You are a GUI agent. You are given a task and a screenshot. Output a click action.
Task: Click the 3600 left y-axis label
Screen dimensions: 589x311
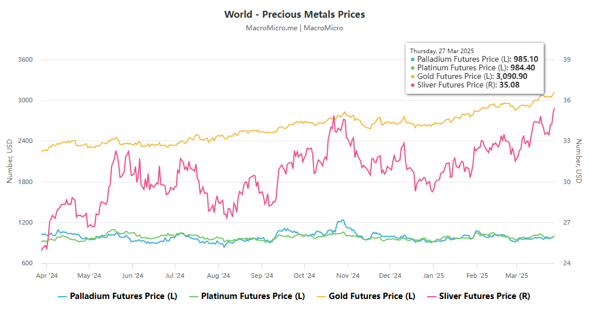(26, 59)
